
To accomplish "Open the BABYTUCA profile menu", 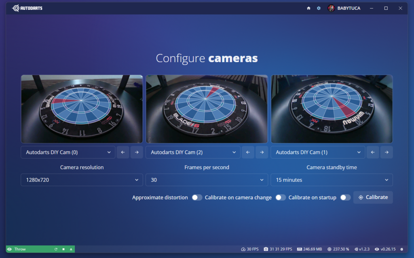I will (x=344, y=8).
